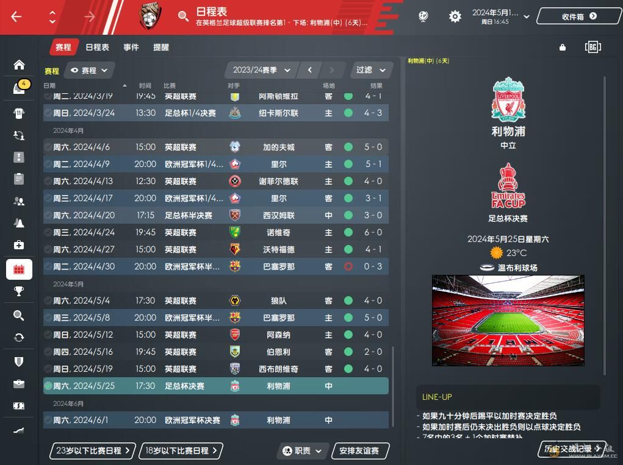Click the Wembley stadium picture
This screenshot has height=465, width=623.
click(508, 320)
